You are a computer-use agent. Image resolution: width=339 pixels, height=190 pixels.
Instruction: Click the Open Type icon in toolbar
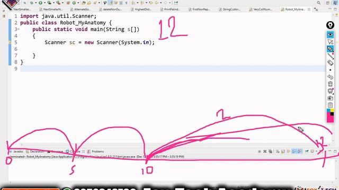click(84, 3)
